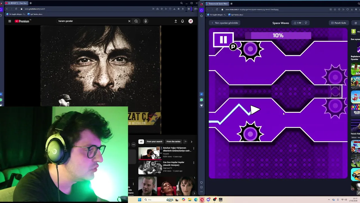
Task: Show more filter chips with right arrow
Action: 192,142
